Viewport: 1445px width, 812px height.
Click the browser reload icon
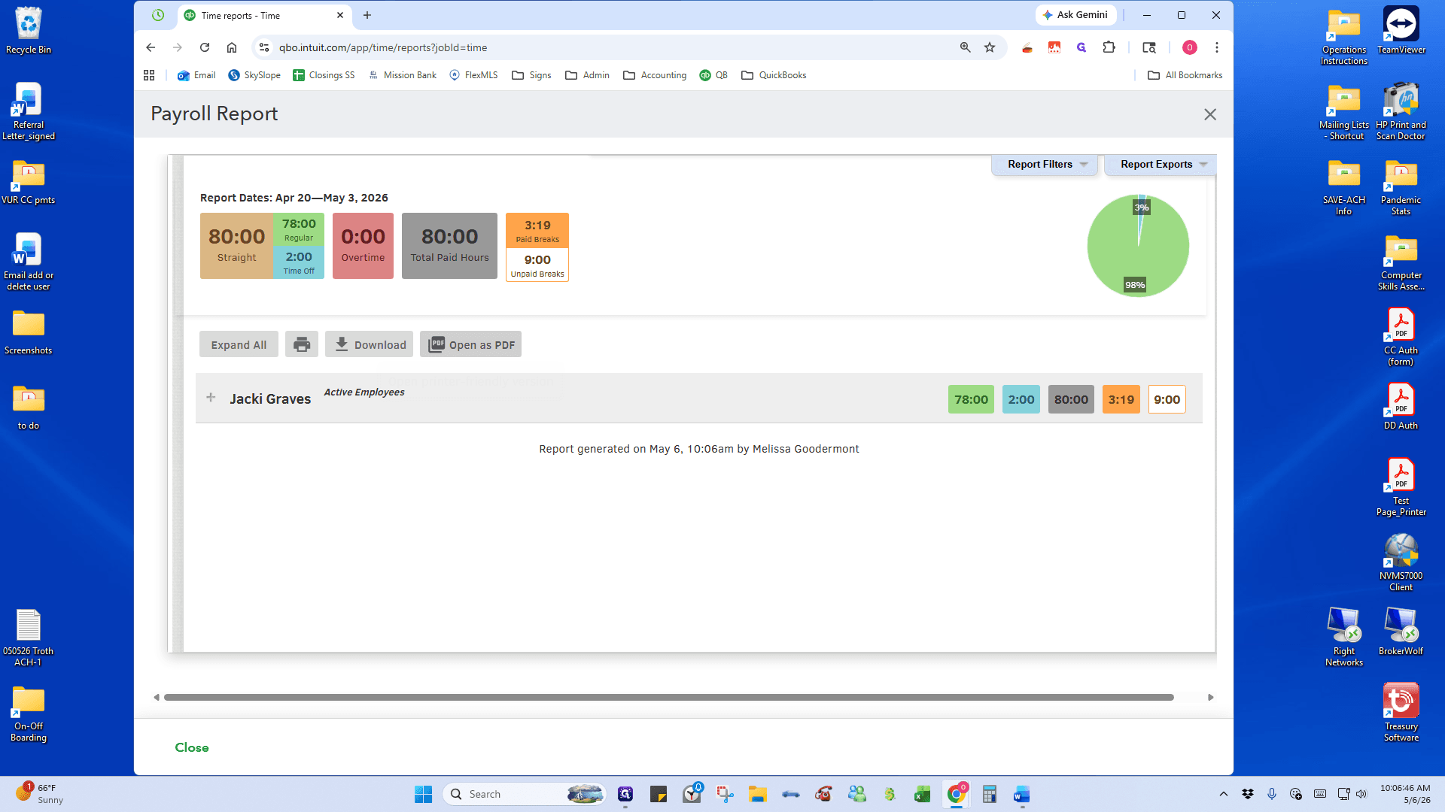(205, 47)
